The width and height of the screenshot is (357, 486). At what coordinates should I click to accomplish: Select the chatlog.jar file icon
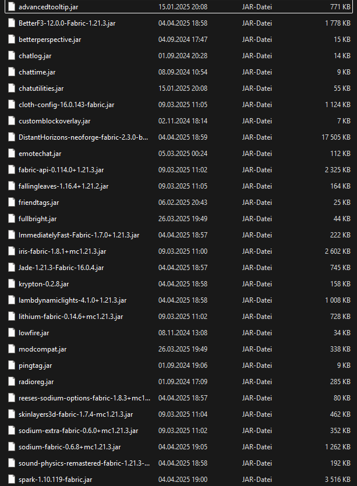[x=12, y=55]
